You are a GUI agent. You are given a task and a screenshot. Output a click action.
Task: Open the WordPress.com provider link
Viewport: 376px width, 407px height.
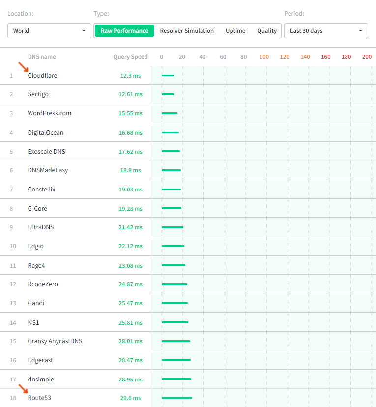point(49,113)
